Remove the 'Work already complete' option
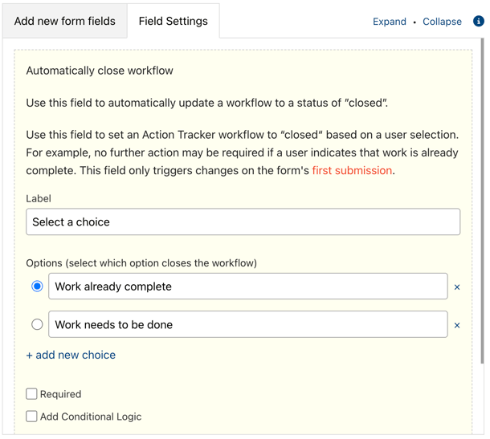Screen dimensions: 490x439 click(x=457, y=287)
